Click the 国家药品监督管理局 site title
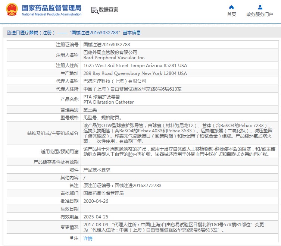This screenshot has height=246, width=281. tap(51, 7)
